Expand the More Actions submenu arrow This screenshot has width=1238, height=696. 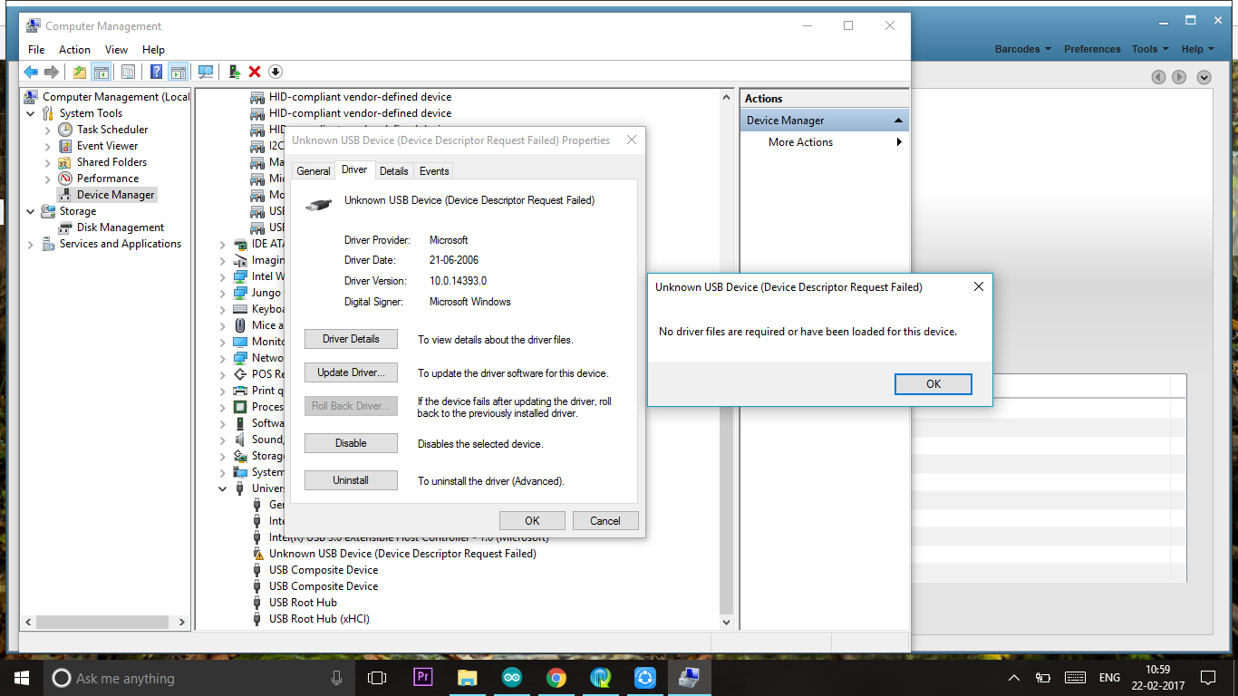point(899,142)
